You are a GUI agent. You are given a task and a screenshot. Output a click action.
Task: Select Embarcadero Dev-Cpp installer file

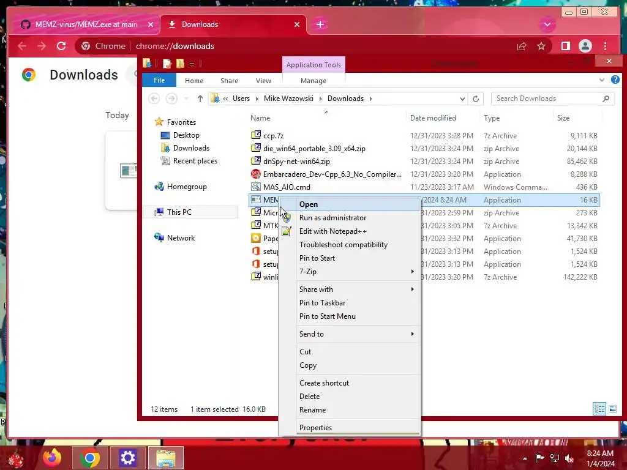[332, 174]
